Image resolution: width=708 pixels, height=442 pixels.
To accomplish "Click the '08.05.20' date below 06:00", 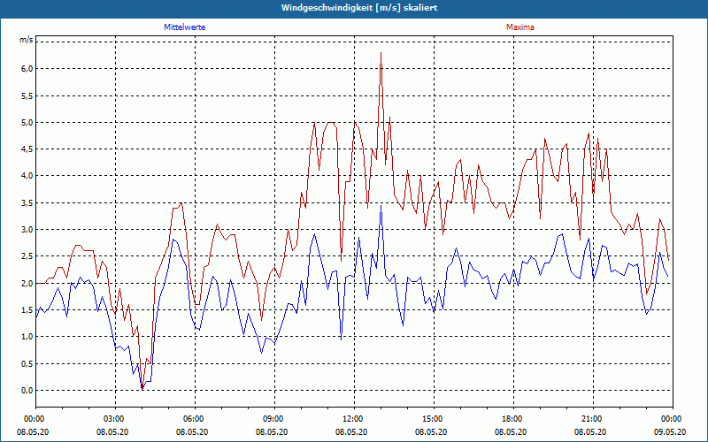I will pyautogui.click(x=192, y=431).
